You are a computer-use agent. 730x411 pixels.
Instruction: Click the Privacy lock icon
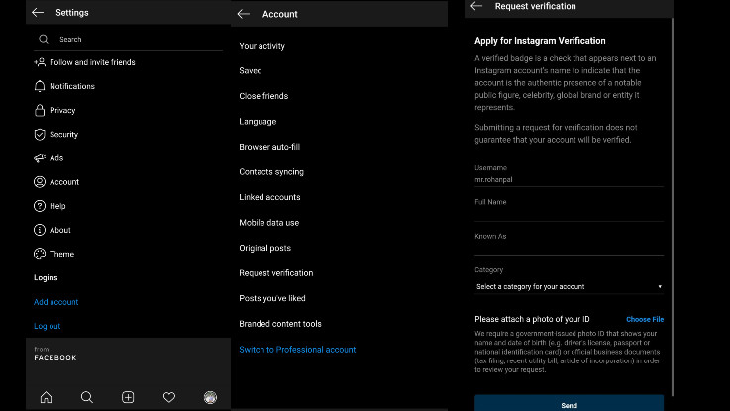click(x=40, y=110)
